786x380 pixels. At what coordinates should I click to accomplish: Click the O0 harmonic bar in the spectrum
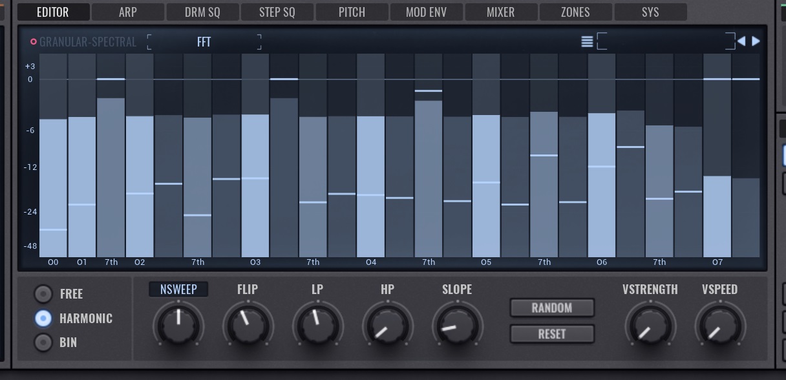(53, 187)
